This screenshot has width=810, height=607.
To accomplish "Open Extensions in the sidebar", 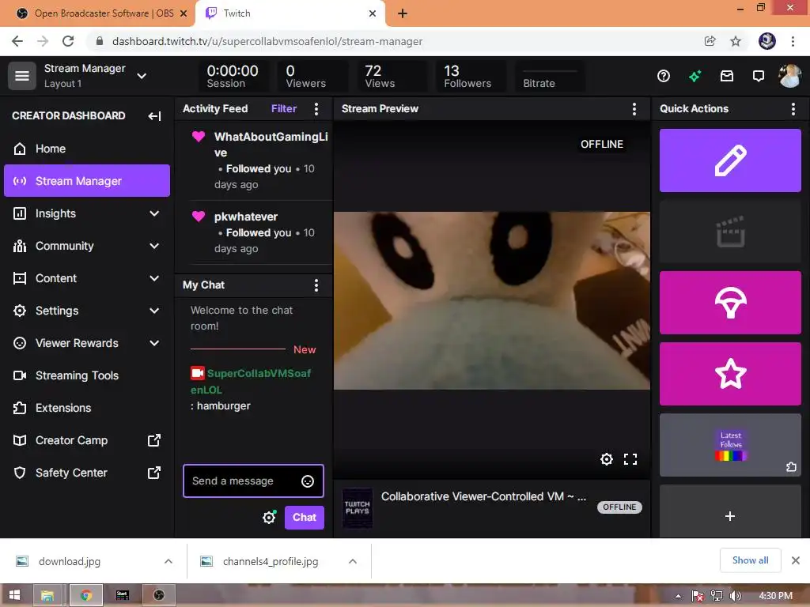I will click(x=87, y=408).
